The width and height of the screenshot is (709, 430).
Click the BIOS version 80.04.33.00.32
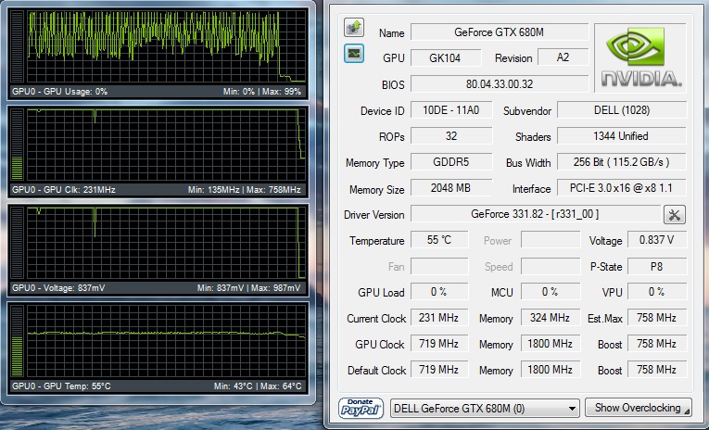click(x=500, y=84)
